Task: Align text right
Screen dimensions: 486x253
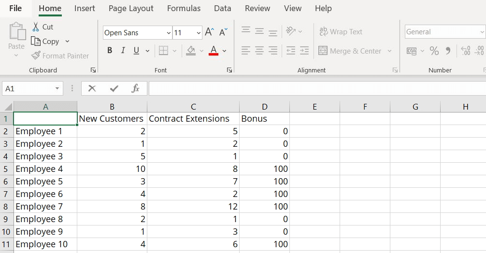Action: pyautogui.click(x=273, y=51)
